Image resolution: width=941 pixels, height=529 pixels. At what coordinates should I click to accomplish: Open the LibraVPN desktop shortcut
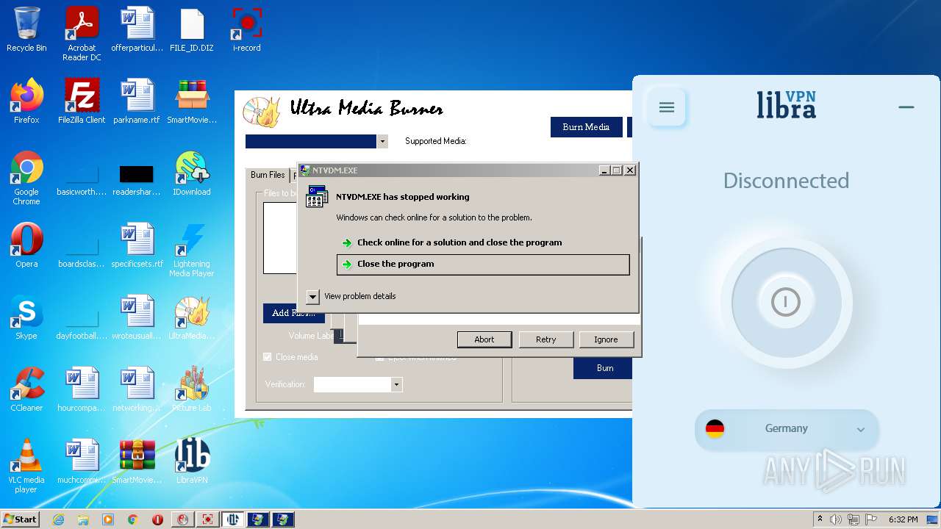tap(192, 461)
